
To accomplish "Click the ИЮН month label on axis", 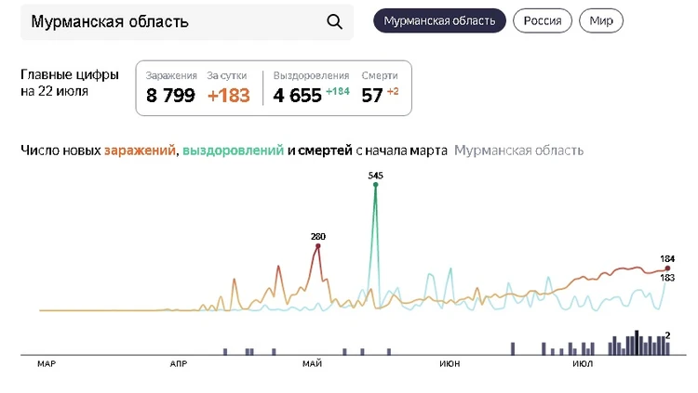I will point(450,363).
